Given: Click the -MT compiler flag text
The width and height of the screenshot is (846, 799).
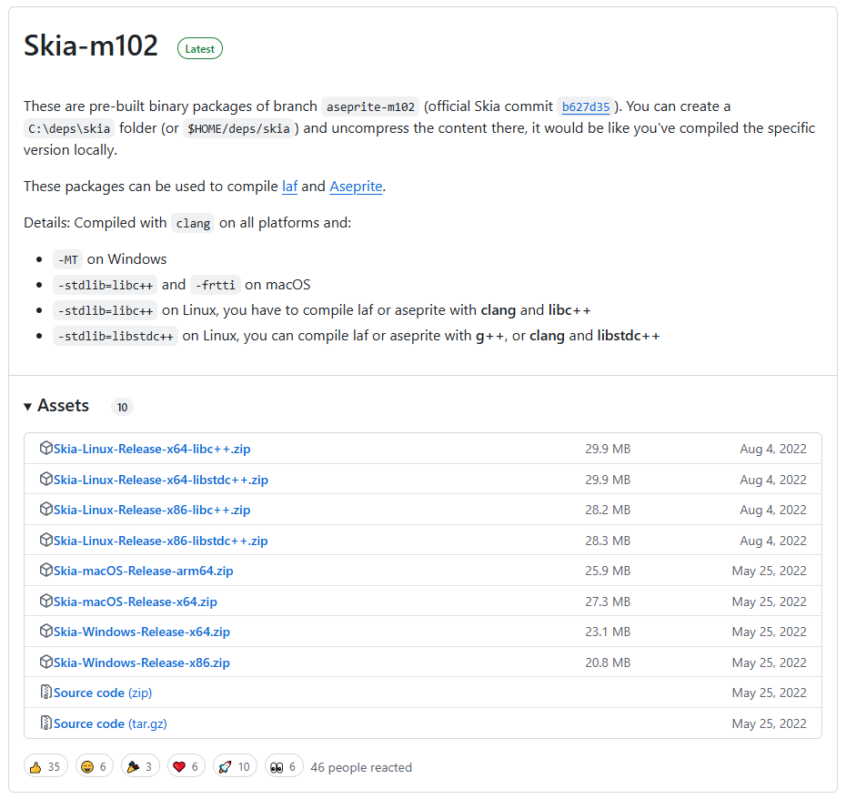Looking at the screenshot, I should (x=67, y=259).
